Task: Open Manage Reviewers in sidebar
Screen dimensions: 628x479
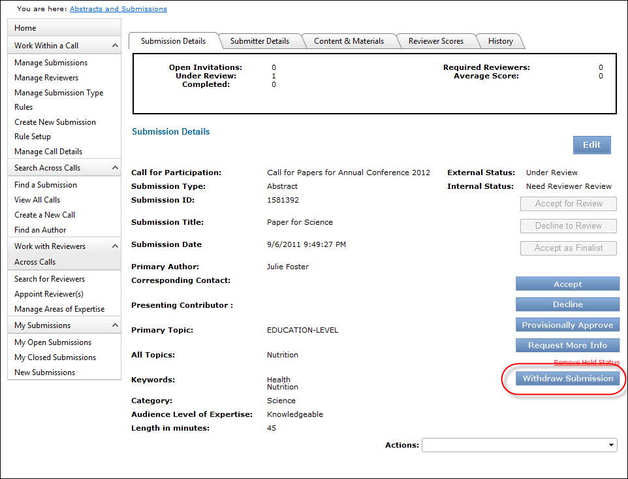Action: tap(46, 78)
